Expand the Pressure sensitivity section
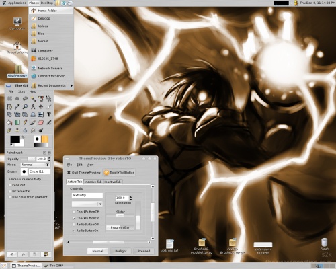The height and width of the screenshot is (269, 336). tap(9, 180)
